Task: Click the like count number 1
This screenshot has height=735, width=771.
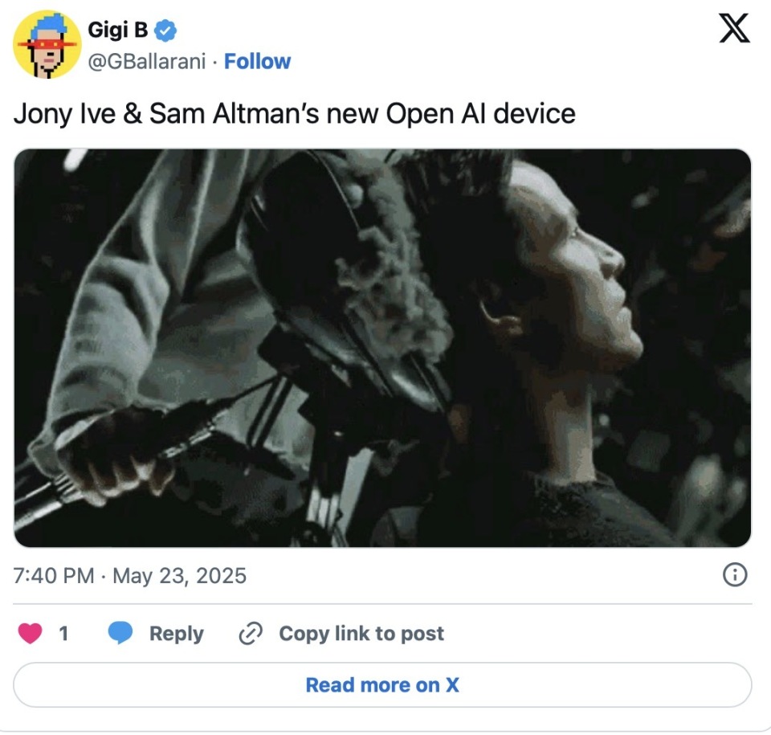Action: click(63, 634)
